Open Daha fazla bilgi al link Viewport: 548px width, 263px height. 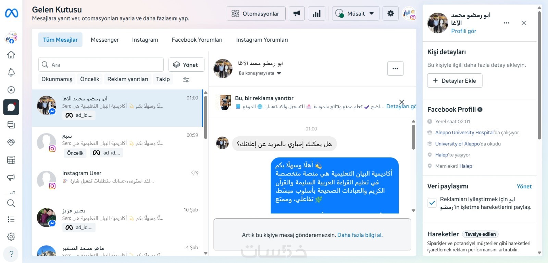click(x=360, y=235)
